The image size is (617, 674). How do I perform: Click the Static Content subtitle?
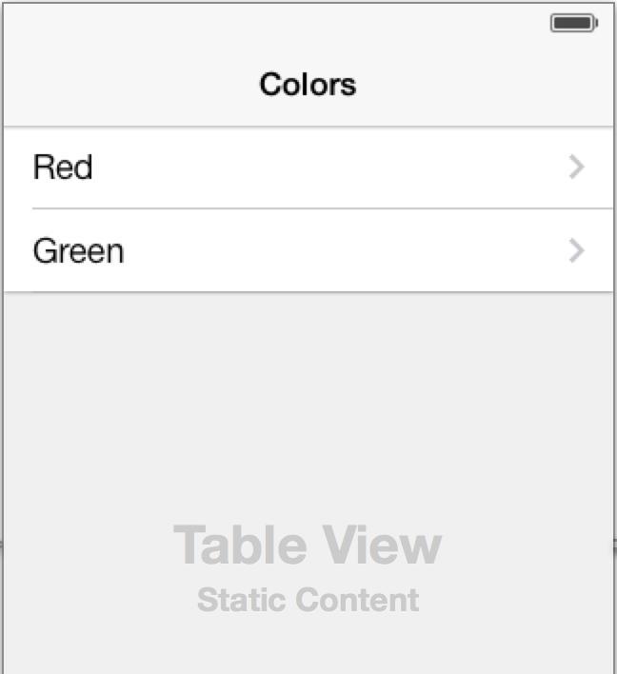308,600
